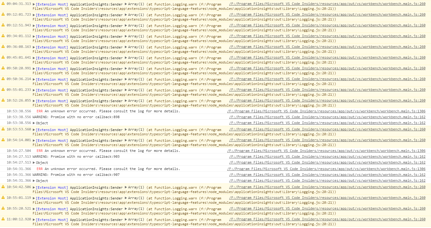Open workbench.main.js:260 link at 09:04:31.313
This screenshot has height=228, width=431.
(327, 4)
